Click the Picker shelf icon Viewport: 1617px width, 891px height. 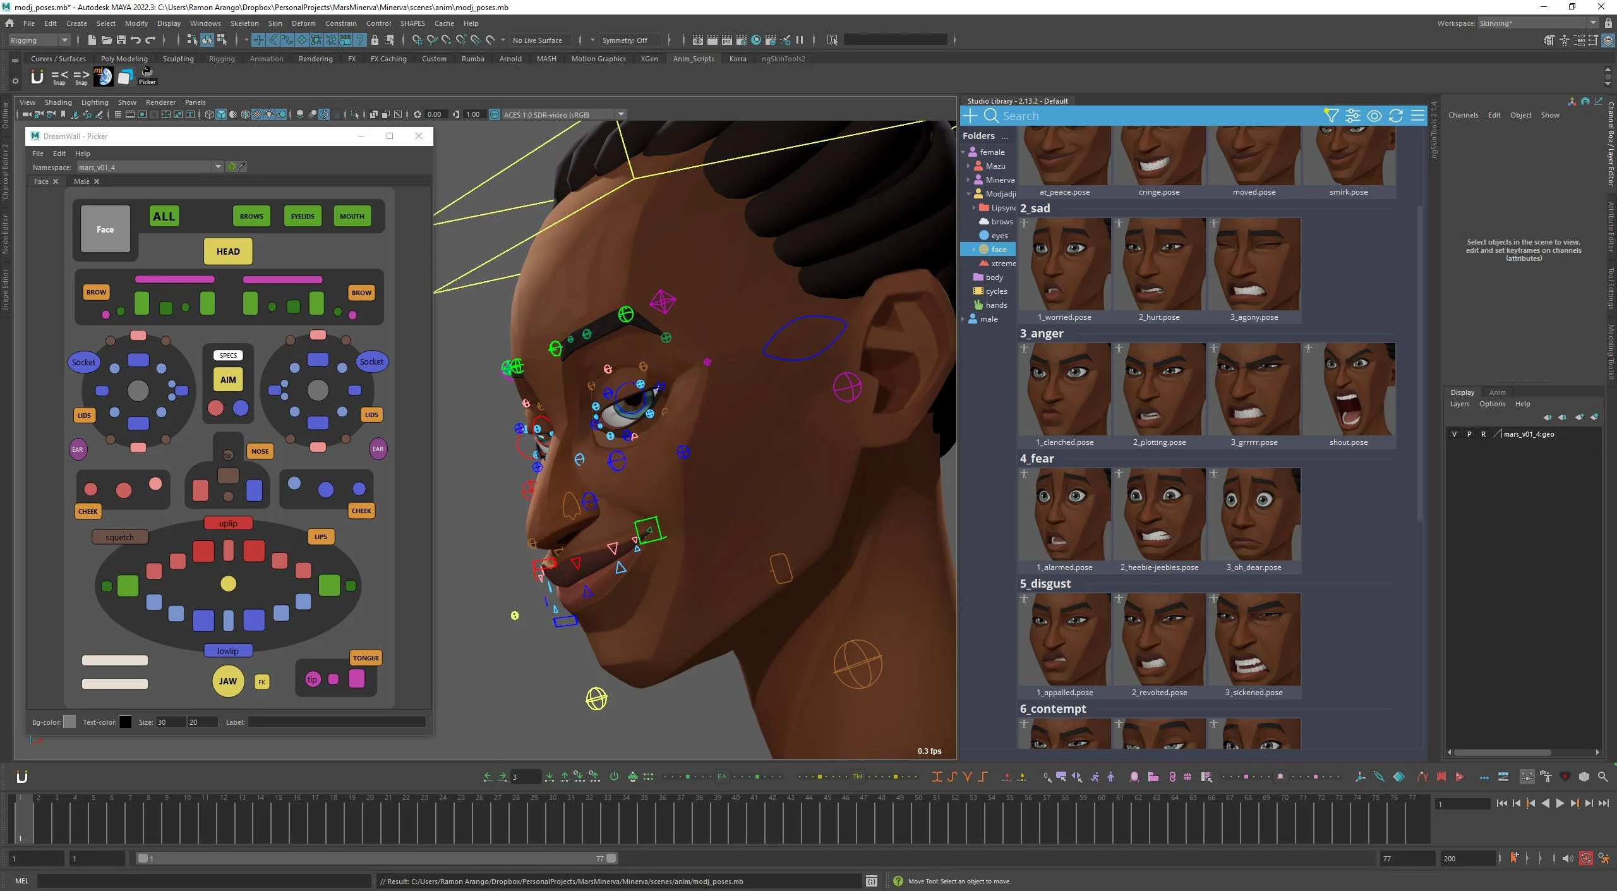[x=147, y=76]
